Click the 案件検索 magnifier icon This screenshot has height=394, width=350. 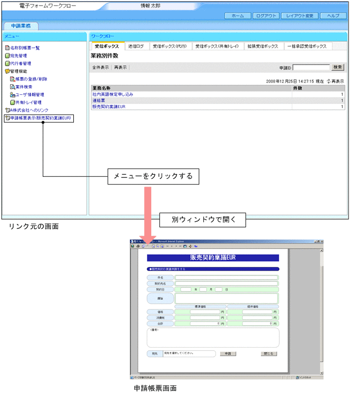13,87
